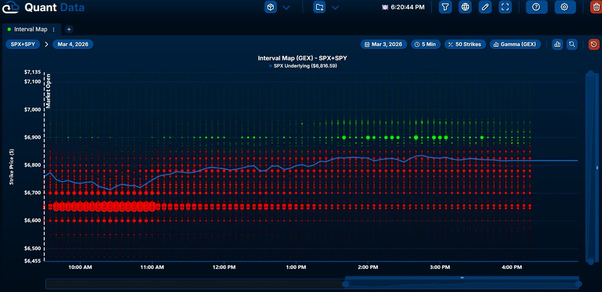This screenshot has width=602, height=292.
Task: Activate the drawing pencil tool
Action: [x=485, y=7]
